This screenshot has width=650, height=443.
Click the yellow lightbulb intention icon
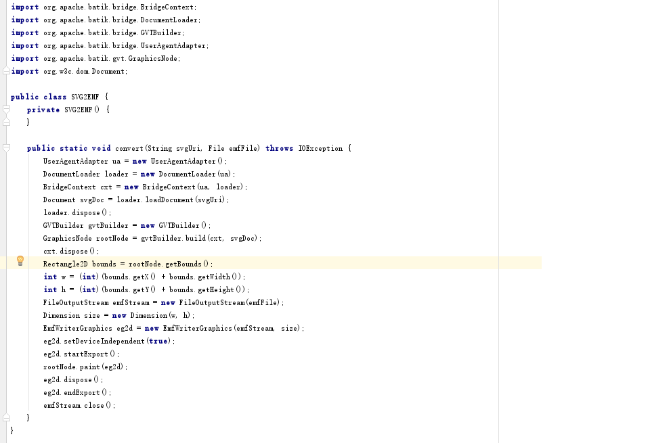coord(20,261)
